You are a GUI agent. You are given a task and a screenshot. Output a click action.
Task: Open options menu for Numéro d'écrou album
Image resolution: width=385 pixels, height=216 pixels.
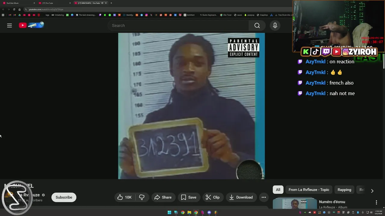[x=376, y=202]
